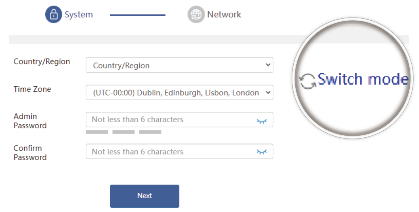The image size is (419, 212).
Task: Go to the System step label
Action: tap(79, 15)
